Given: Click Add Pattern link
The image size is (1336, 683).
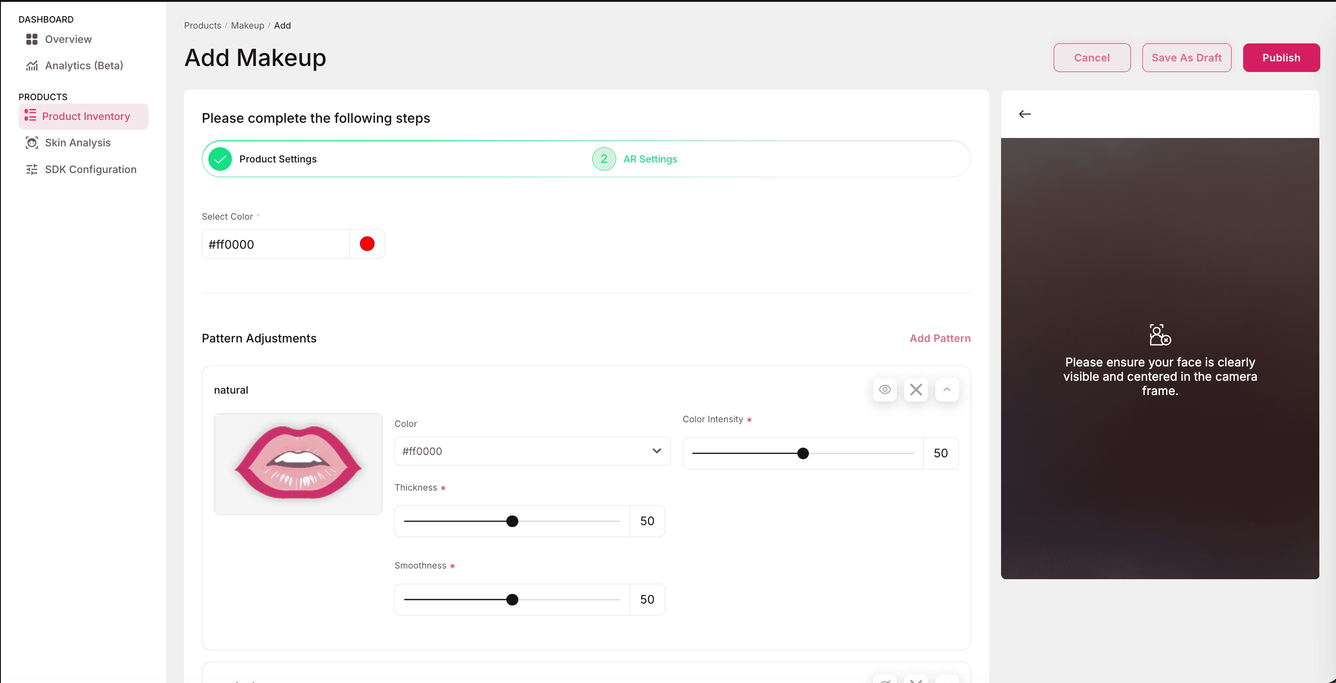Looking at the screenshot, I should (940, 338).
